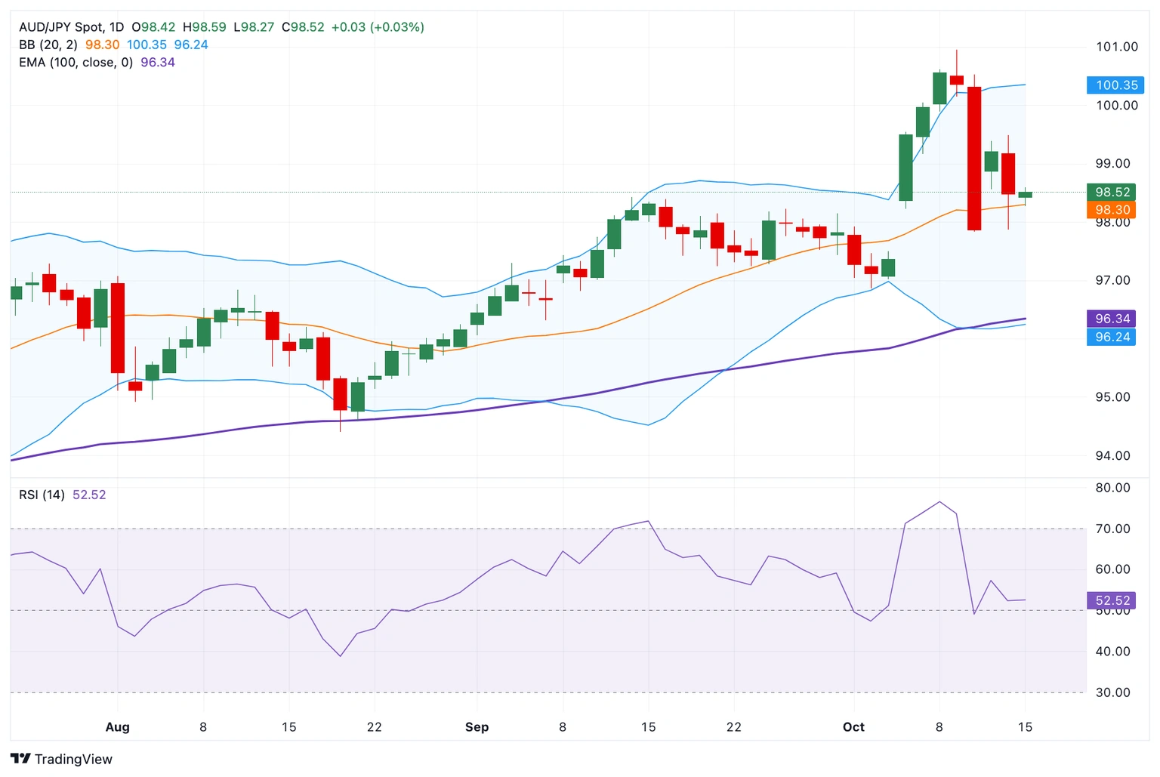The height and width of the screenshot is (777, 1160).
Task: Click the 80.00 label on RSI axis
Action: [x=1112, y=488]
